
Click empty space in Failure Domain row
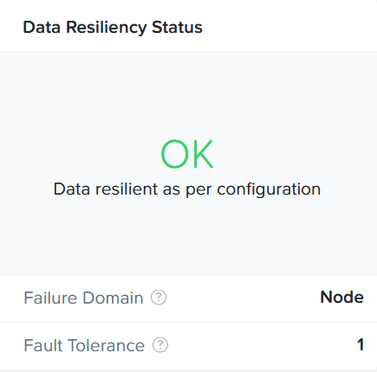pos(243,298)
